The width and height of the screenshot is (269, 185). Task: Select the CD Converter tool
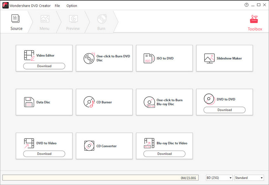(x=104, y=146)
